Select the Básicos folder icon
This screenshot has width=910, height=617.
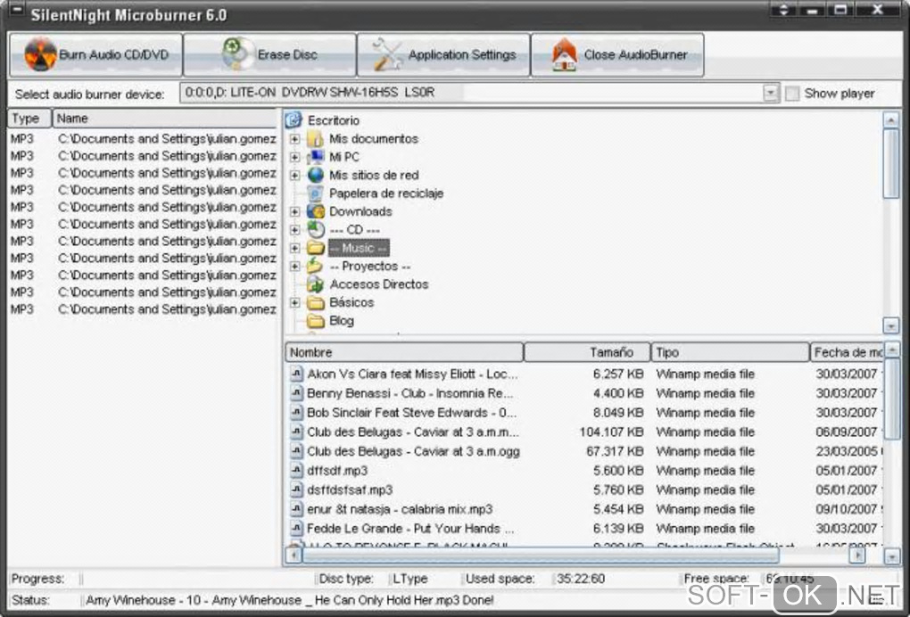pyautogui.click(x=315, y=302)
